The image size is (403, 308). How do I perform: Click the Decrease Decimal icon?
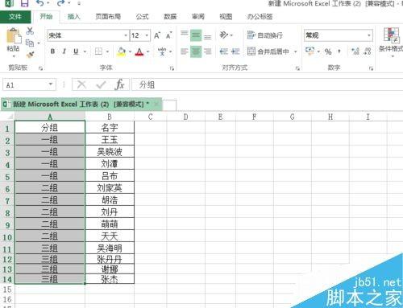pos(368,51)
